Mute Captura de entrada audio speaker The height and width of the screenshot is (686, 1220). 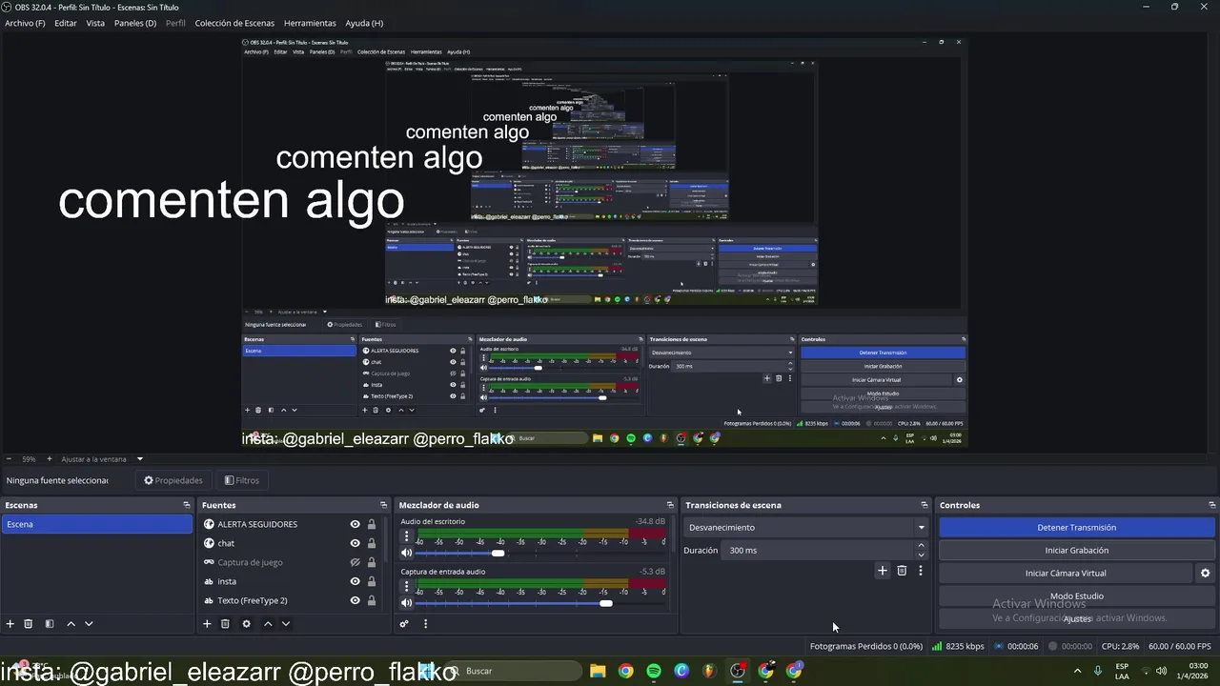(406, 603)
